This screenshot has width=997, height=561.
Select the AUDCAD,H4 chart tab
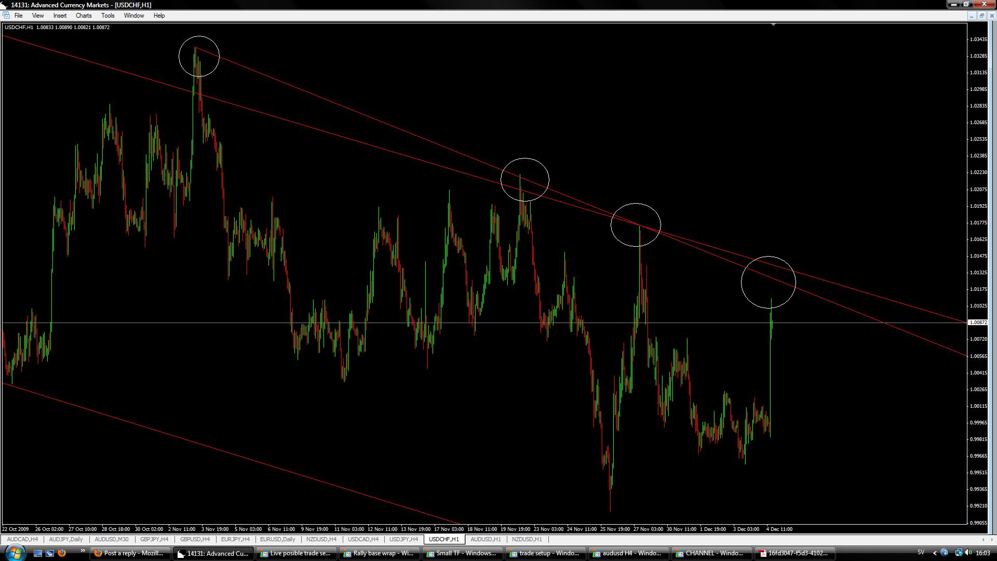(x=22, y=539)
